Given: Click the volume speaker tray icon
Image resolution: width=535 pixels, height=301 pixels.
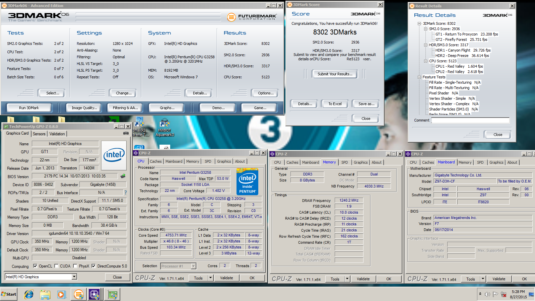Looking at the screenshot, I should pyautogui.click(x=487, y=294).
